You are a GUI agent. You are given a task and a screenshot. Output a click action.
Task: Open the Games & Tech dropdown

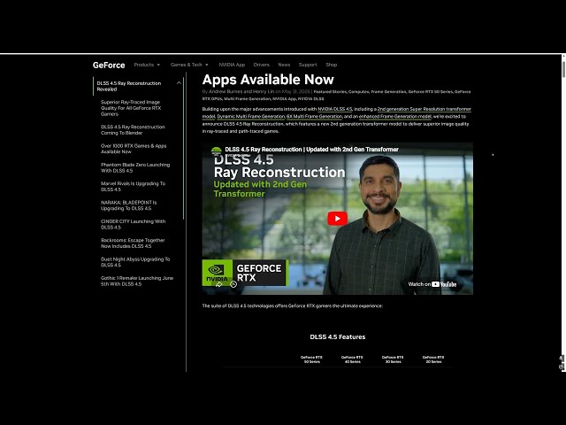point(189,65)
